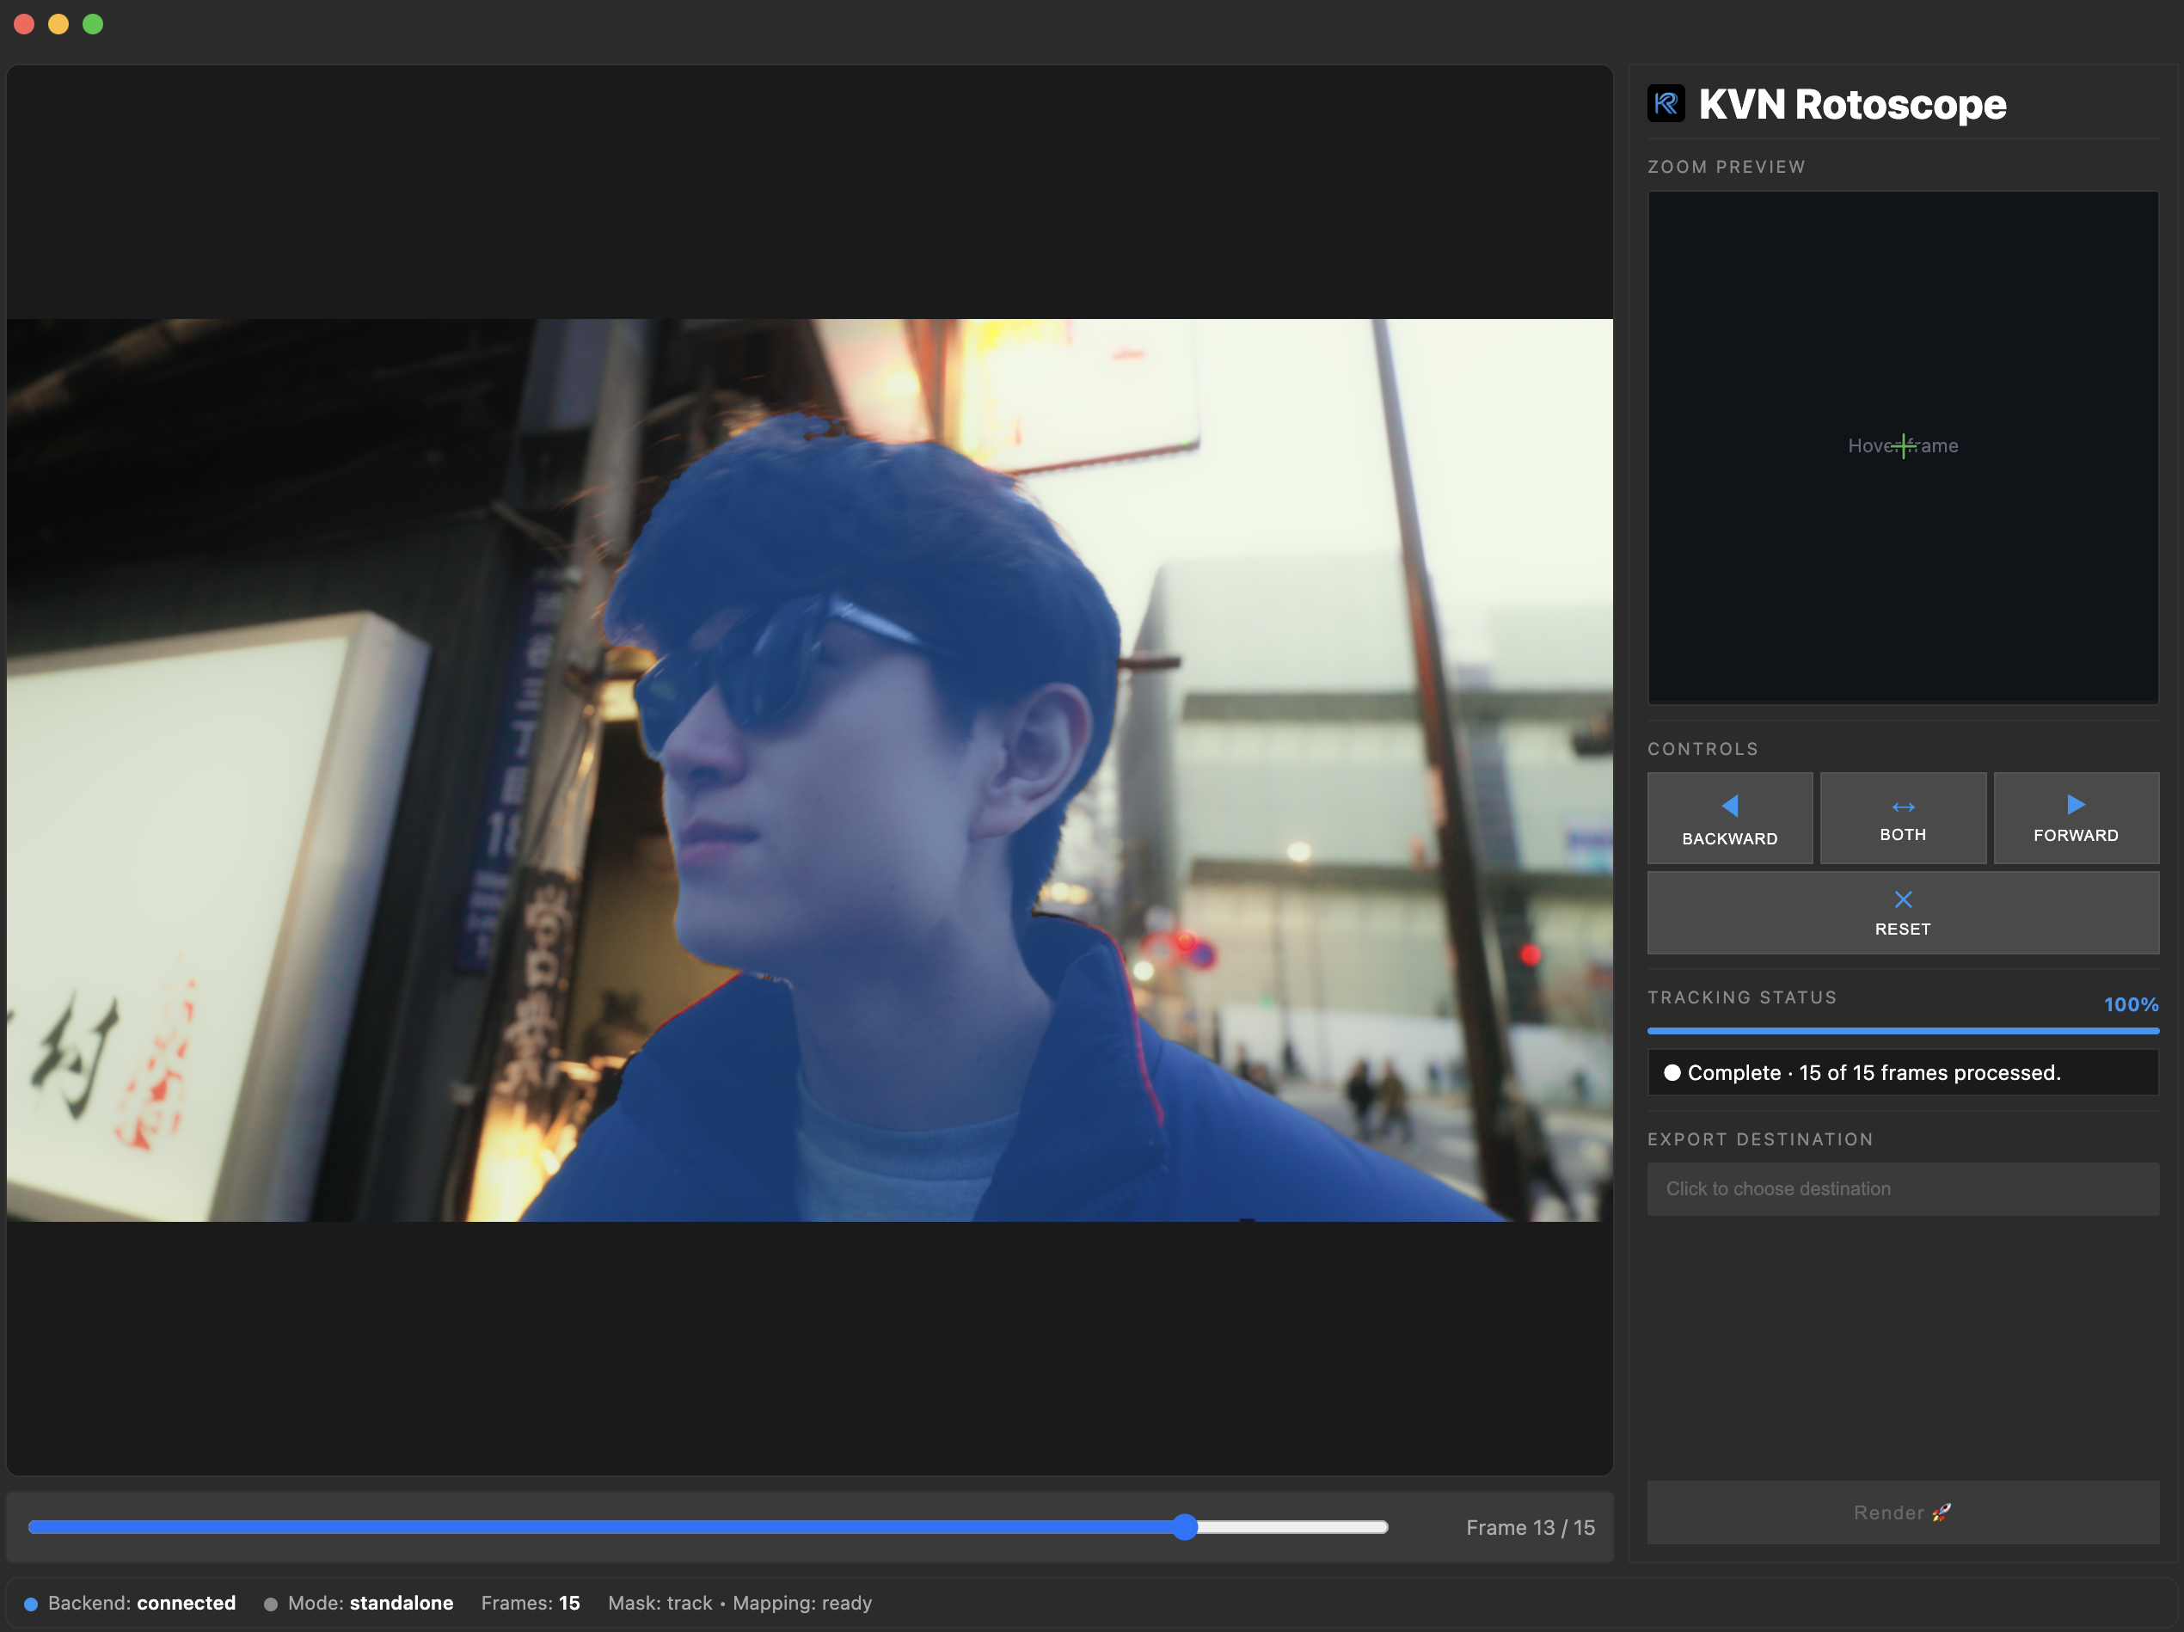Click the gray Mode status dot
Viewport: 2184px width, 1632px height.
[x=271, y=1604]
